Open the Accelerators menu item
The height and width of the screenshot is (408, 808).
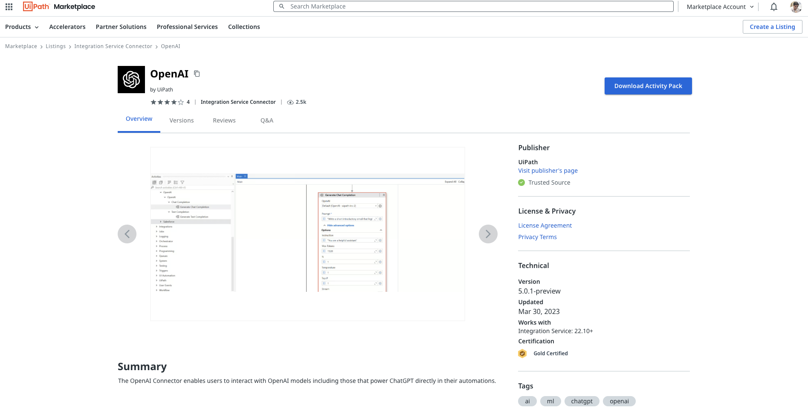click(x=67, y=27)
